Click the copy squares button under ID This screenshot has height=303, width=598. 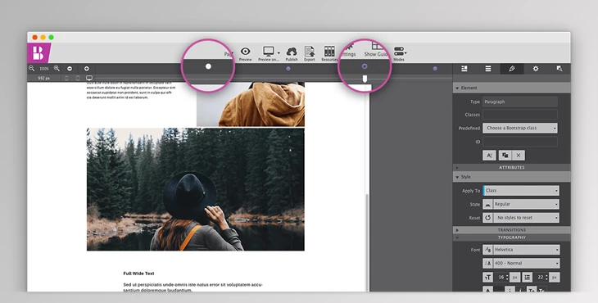pyautogui.click(x=505, y=155)
